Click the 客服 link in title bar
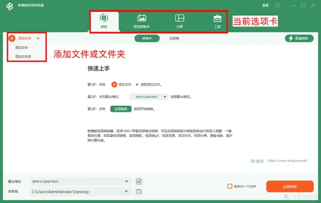This screenshot has width=321, height=203. pyautogui.click(x=265, y=5)
